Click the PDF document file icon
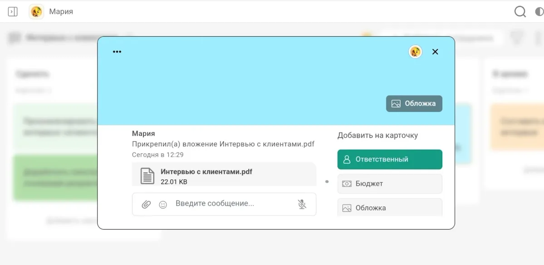This screenshot has width=544, height=265. click(x=147, y=176)
